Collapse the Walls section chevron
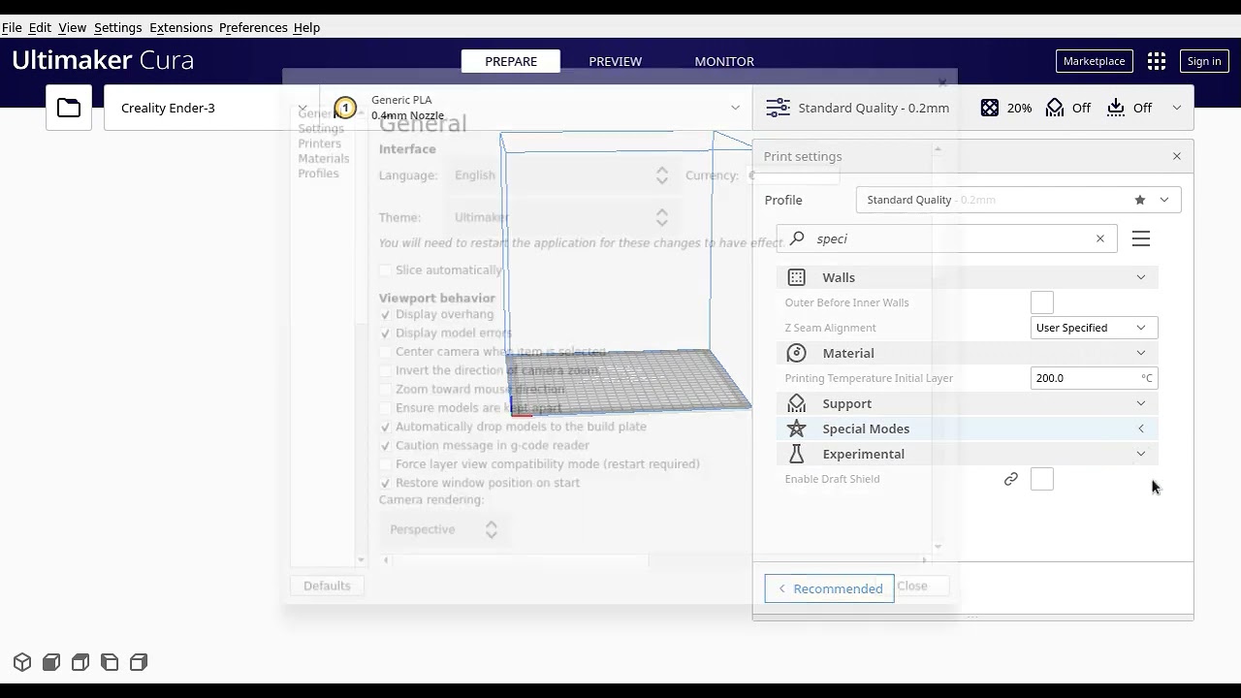This screenshot has width=1241, height=698. [1141, 277]
